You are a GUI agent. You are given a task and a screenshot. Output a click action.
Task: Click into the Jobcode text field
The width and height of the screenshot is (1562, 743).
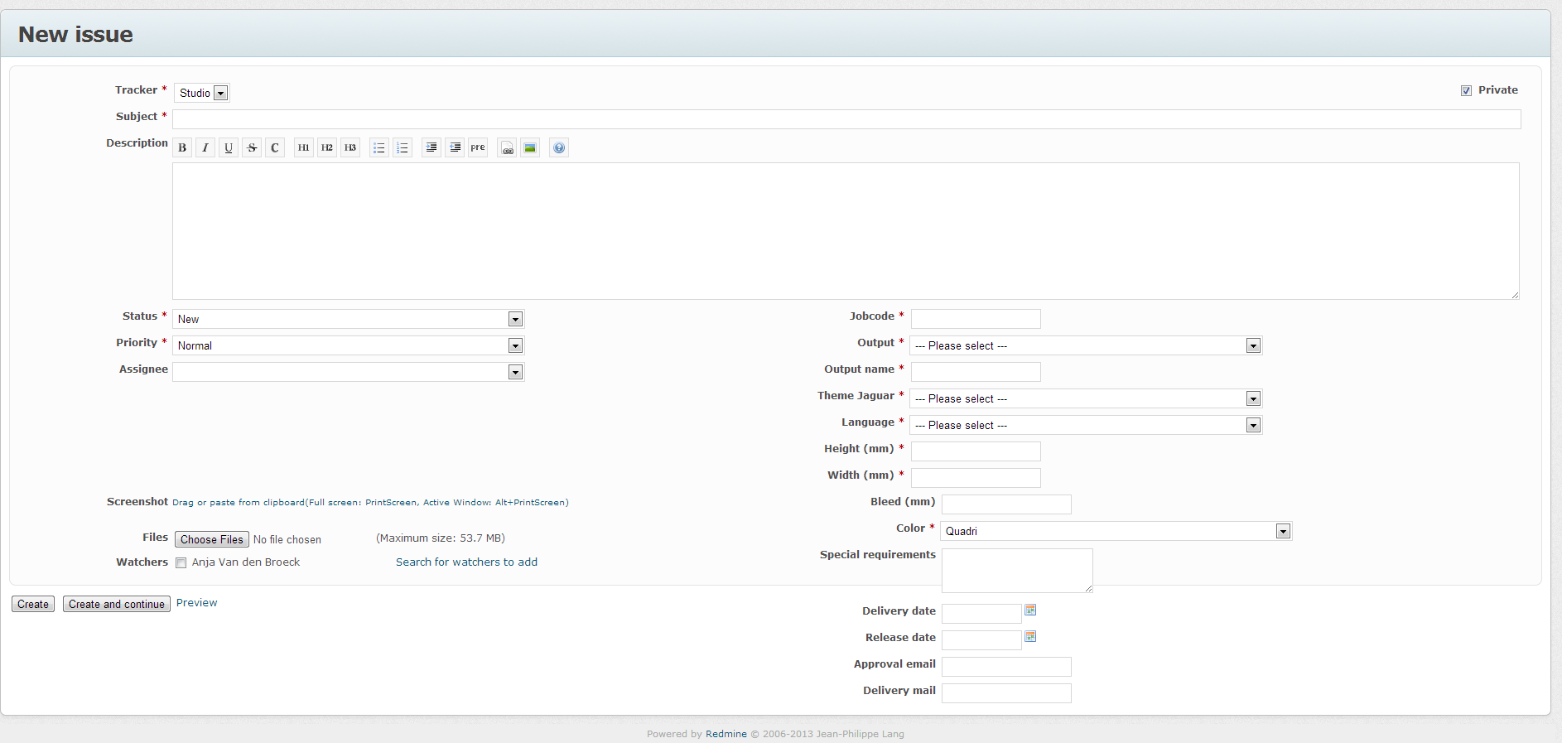point(976,319)
